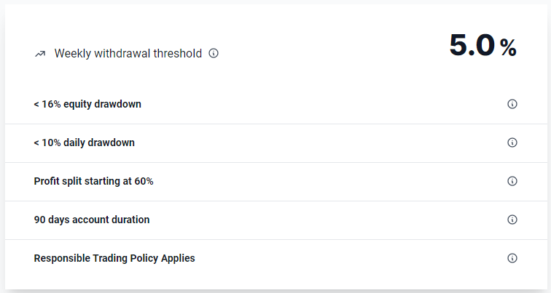Click the Weekly withdrawal threshold heading
This screenshot has height=293, width=551.
pyautogui.click(x=128, y=54)
